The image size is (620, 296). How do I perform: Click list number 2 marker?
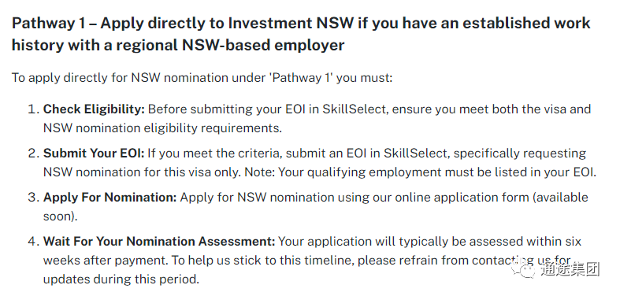(x=32, y=154)
